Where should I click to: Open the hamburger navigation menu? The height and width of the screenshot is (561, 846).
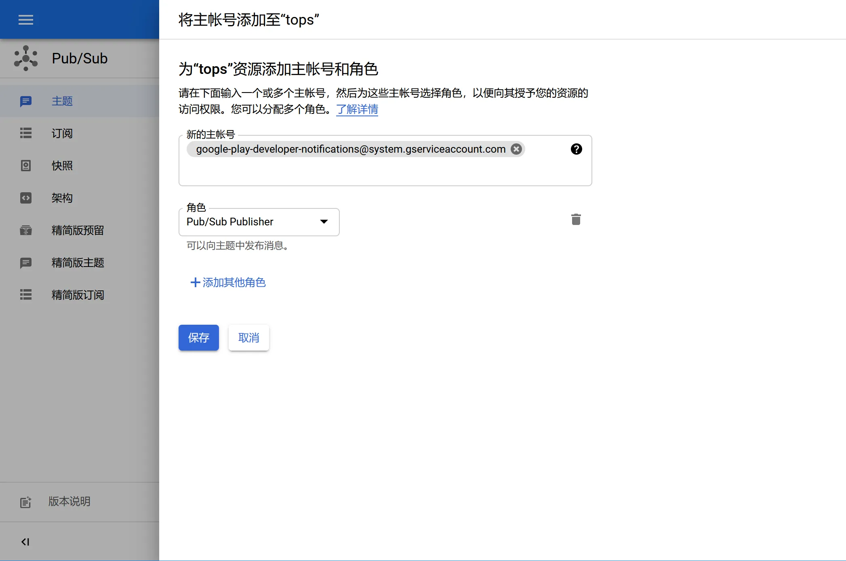[x=26, y=19]
